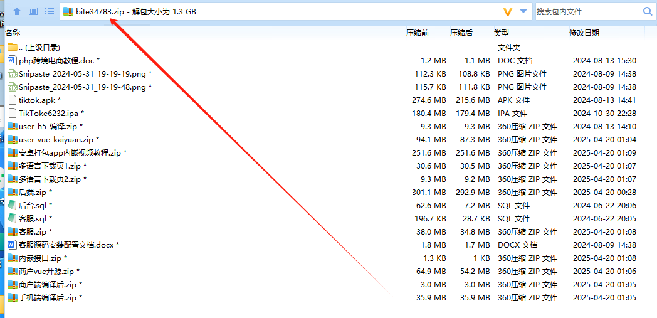Click the .. (上级目录) row label
The image size is (657, 318).
pos(39,47)
